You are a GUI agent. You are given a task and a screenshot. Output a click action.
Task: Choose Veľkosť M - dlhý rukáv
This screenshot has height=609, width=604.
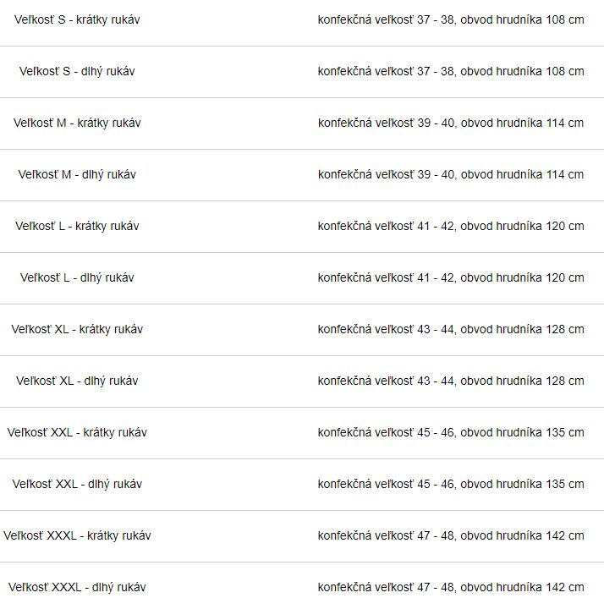coord(77,175)
